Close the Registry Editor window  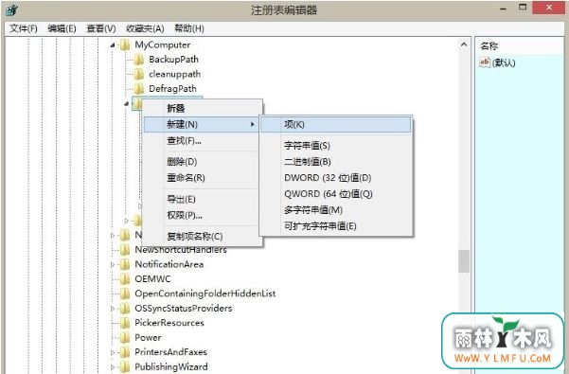[549, 8]
